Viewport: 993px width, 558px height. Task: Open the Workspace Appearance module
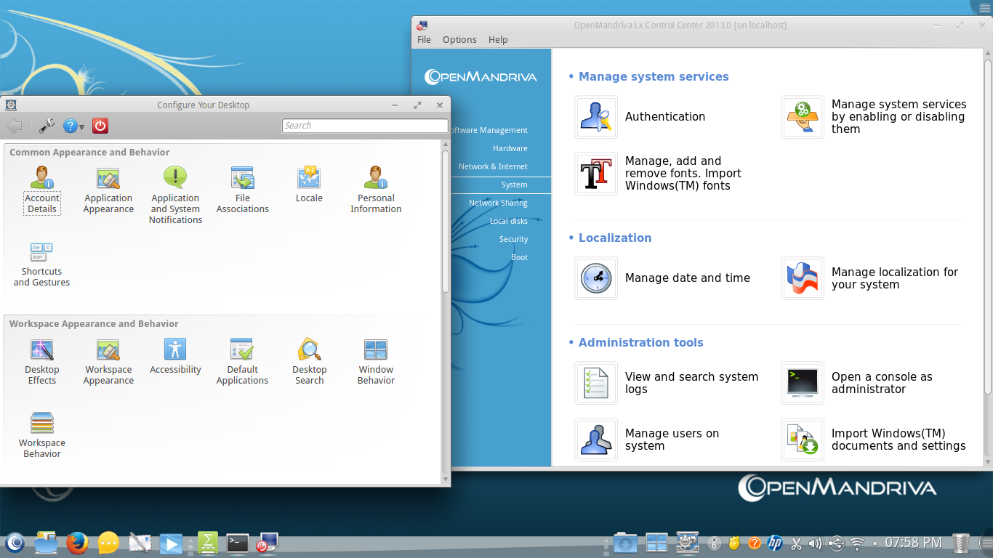108,361
